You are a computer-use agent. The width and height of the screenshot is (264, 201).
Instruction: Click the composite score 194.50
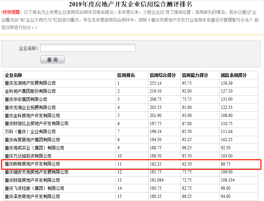156,140
